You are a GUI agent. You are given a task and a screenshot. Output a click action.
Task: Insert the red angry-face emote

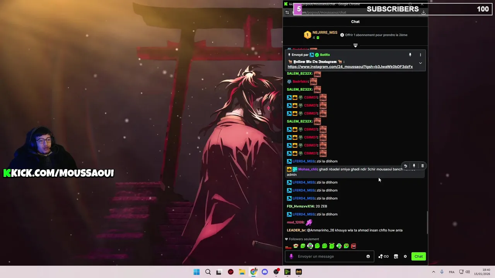click(x=353, y=246)
